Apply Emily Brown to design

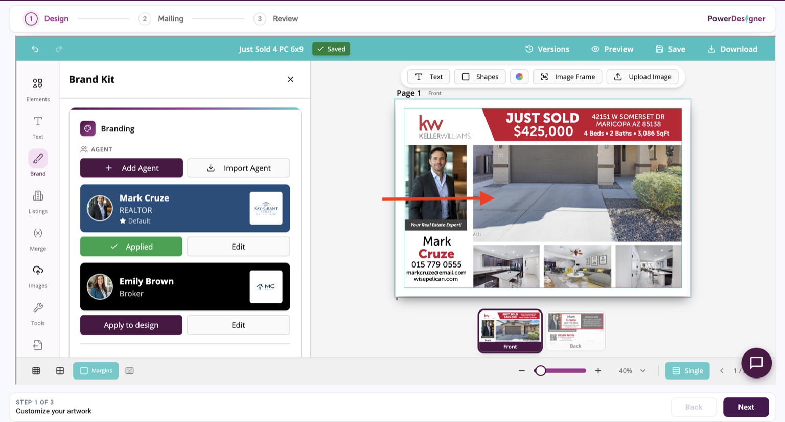click(x=131, y=325)
